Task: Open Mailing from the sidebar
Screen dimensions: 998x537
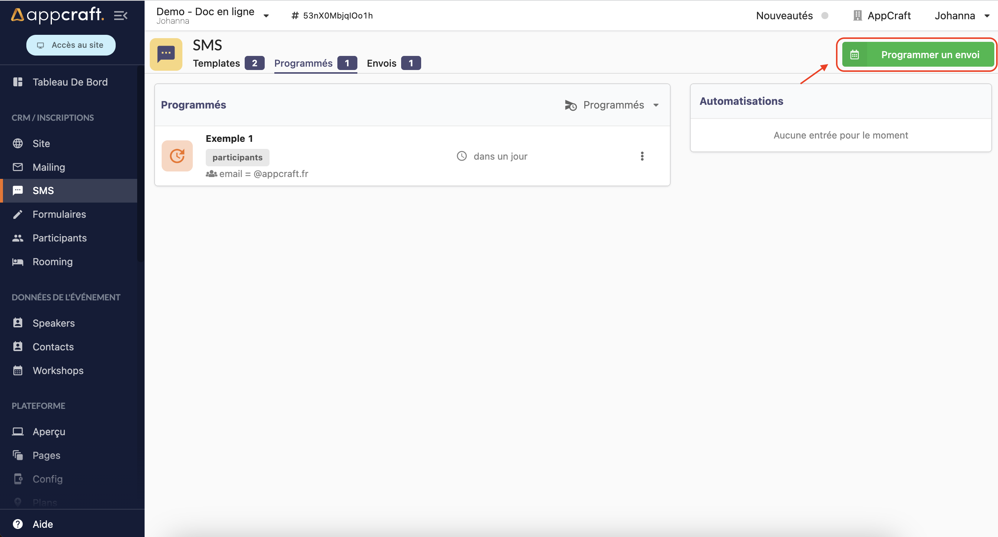Action: pos(49,167)
